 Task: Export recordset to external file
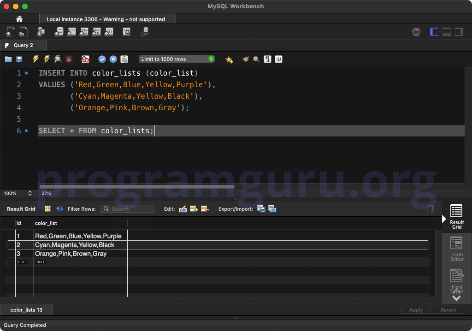tap(261, 209)
